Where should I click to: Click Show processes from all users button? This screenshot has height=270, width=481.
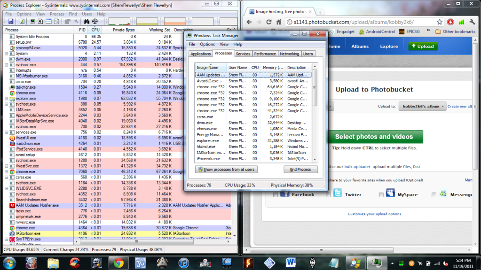(x=226, y=170)
